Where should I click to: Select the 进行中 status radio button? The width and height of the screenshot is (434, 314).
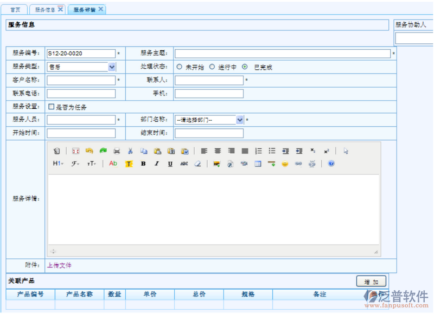[212, 67]
